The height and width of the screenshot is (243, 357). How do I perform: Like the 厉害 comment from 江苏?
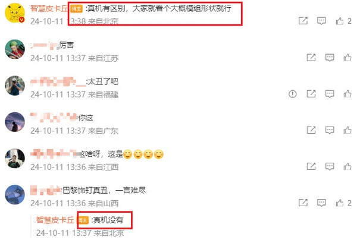coord(347,58)
